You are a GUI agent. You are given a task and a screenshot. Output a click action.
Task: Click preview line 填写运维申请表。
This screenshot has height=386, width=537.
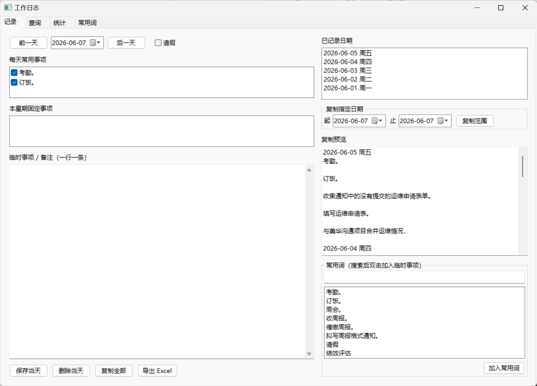(346, 214)
